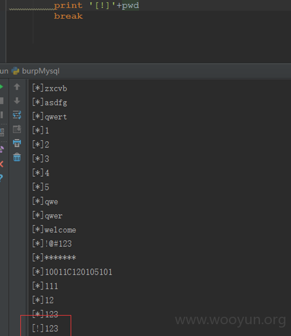Click the pause output icon in left strip

tap(2, 115)
